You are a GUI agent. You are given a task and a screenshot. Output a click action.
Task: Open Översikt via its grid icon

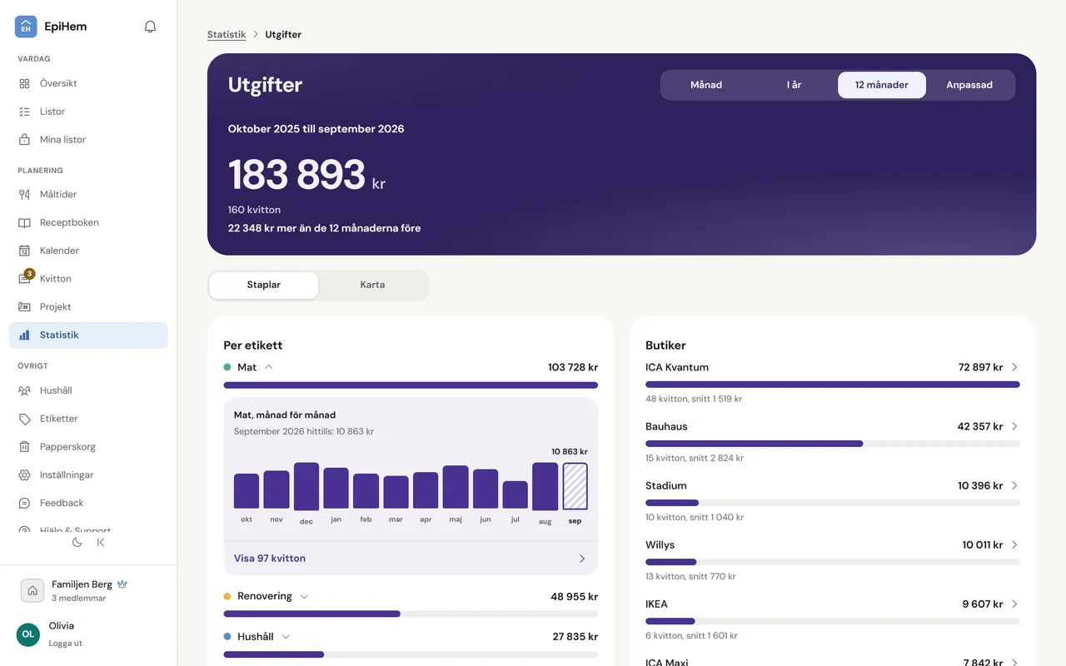point(25,83)
